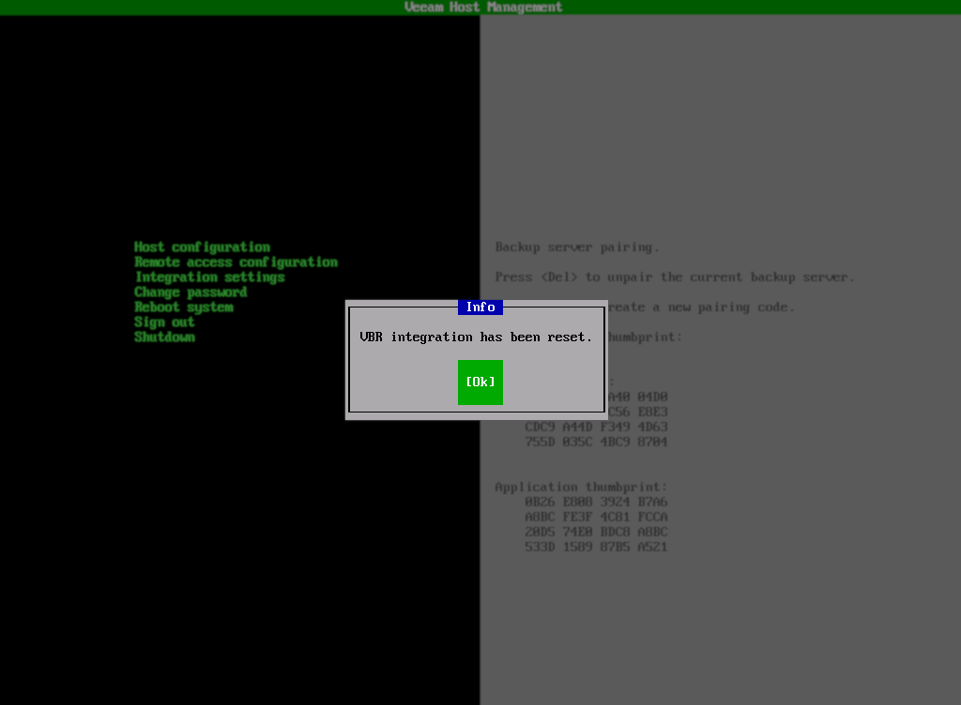961x705 pixels.
Task: Choose Reboot system from the menu
Action: point(184,307)
